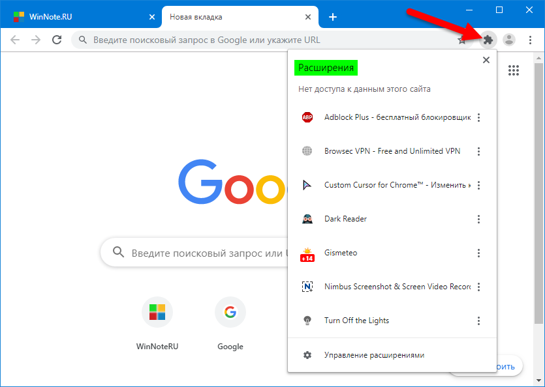Open the WinNoteRU shortcut tile

click(x=157, y=324)
